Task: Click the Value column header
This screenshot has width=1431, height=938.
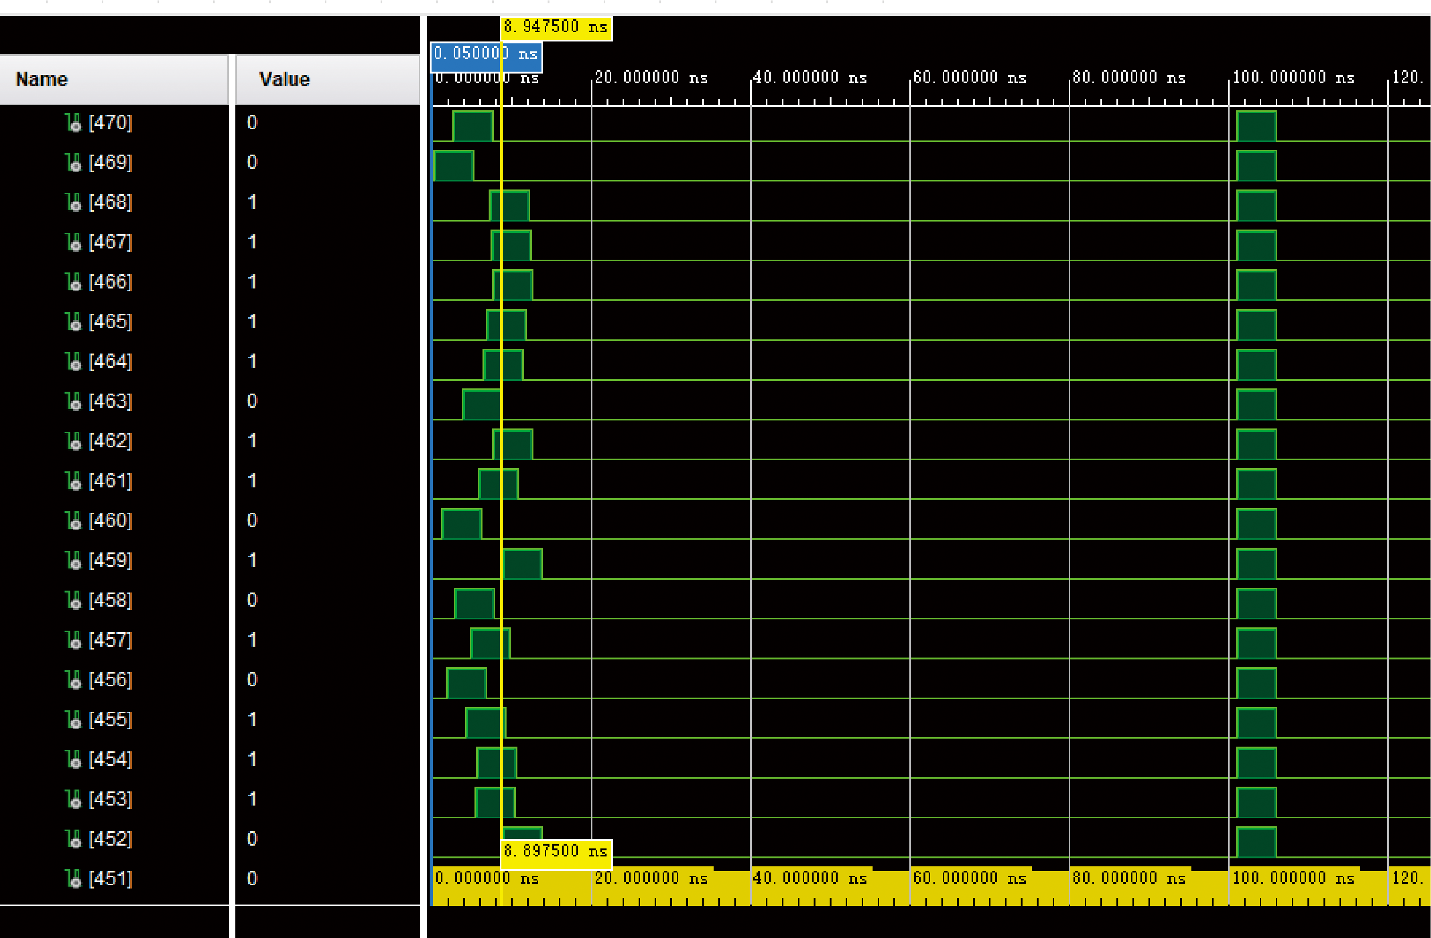Action: [x=328, y=80]
